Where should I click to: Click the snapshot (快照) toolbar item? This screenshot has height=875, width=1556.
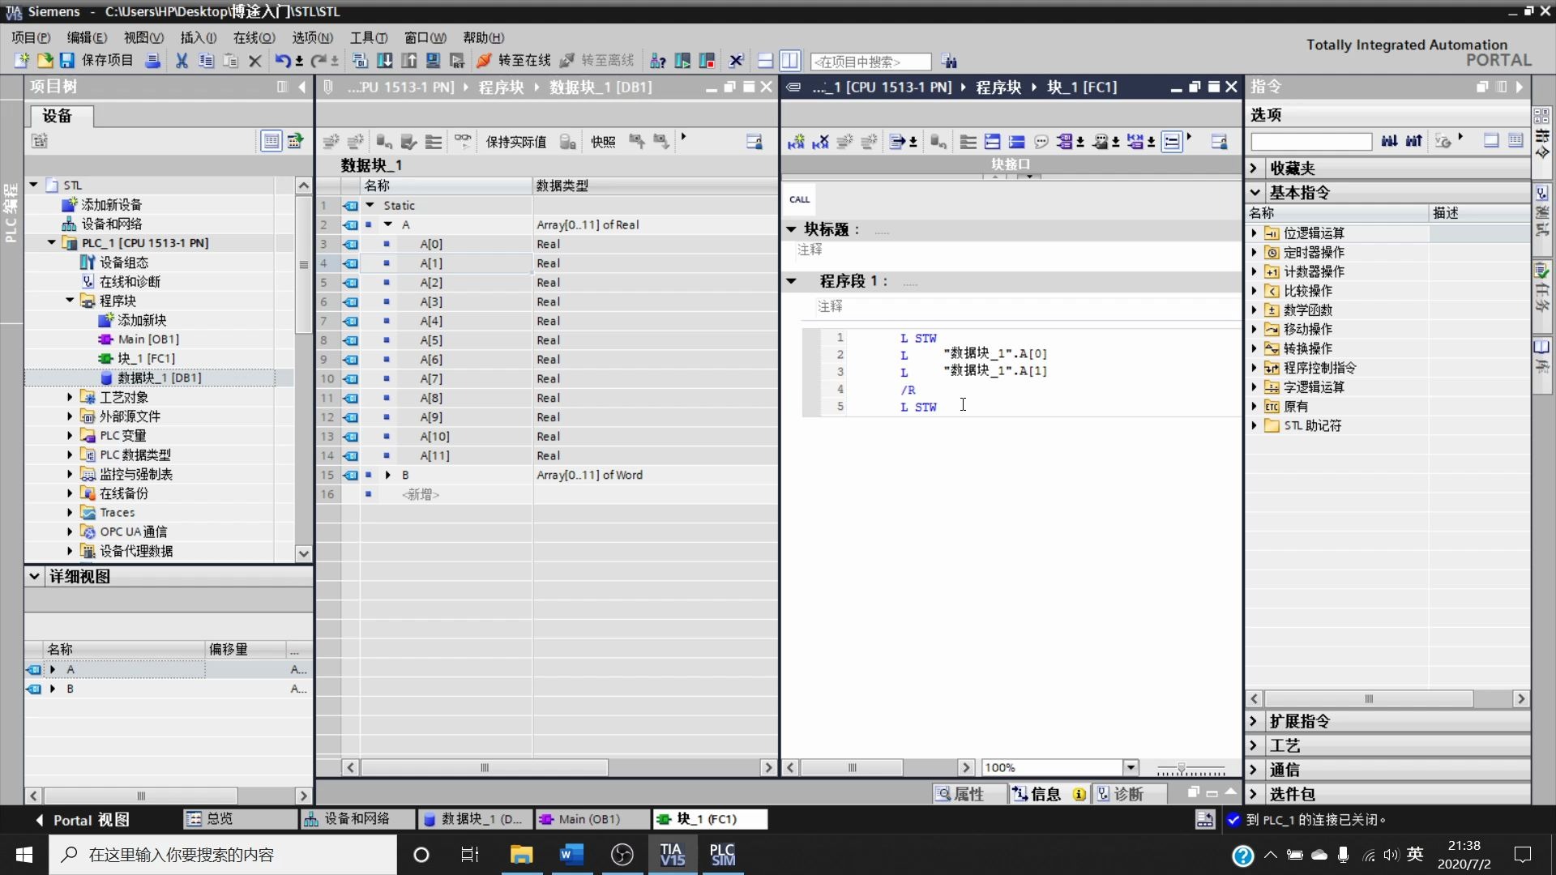[603, 142]
